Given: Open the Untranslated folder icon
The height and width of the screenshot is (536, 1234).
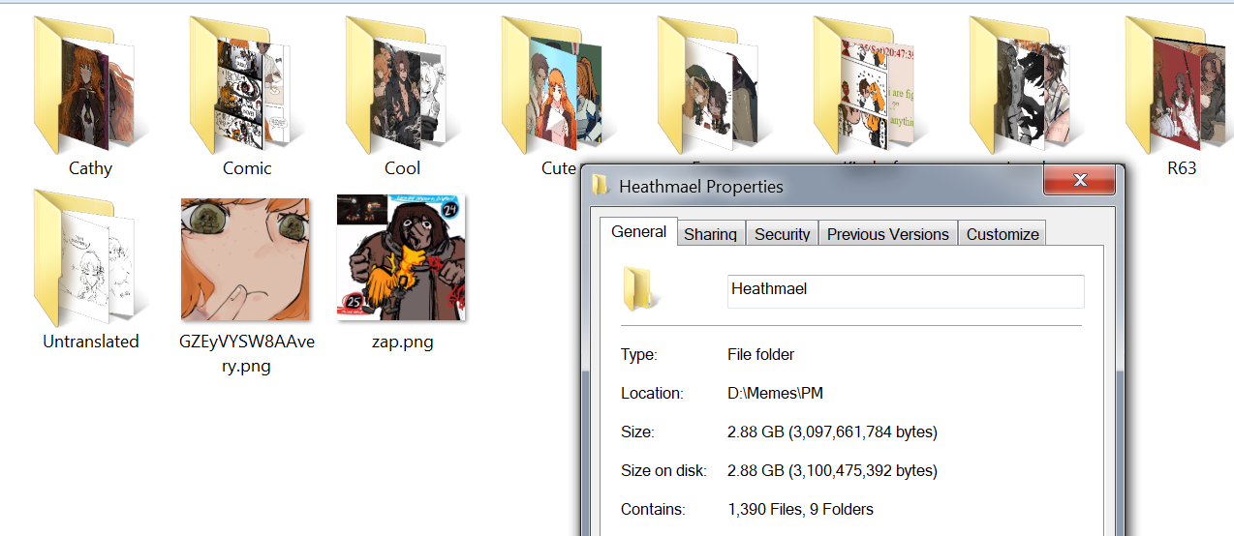Looking at the screenshot, I should [89, 258].
